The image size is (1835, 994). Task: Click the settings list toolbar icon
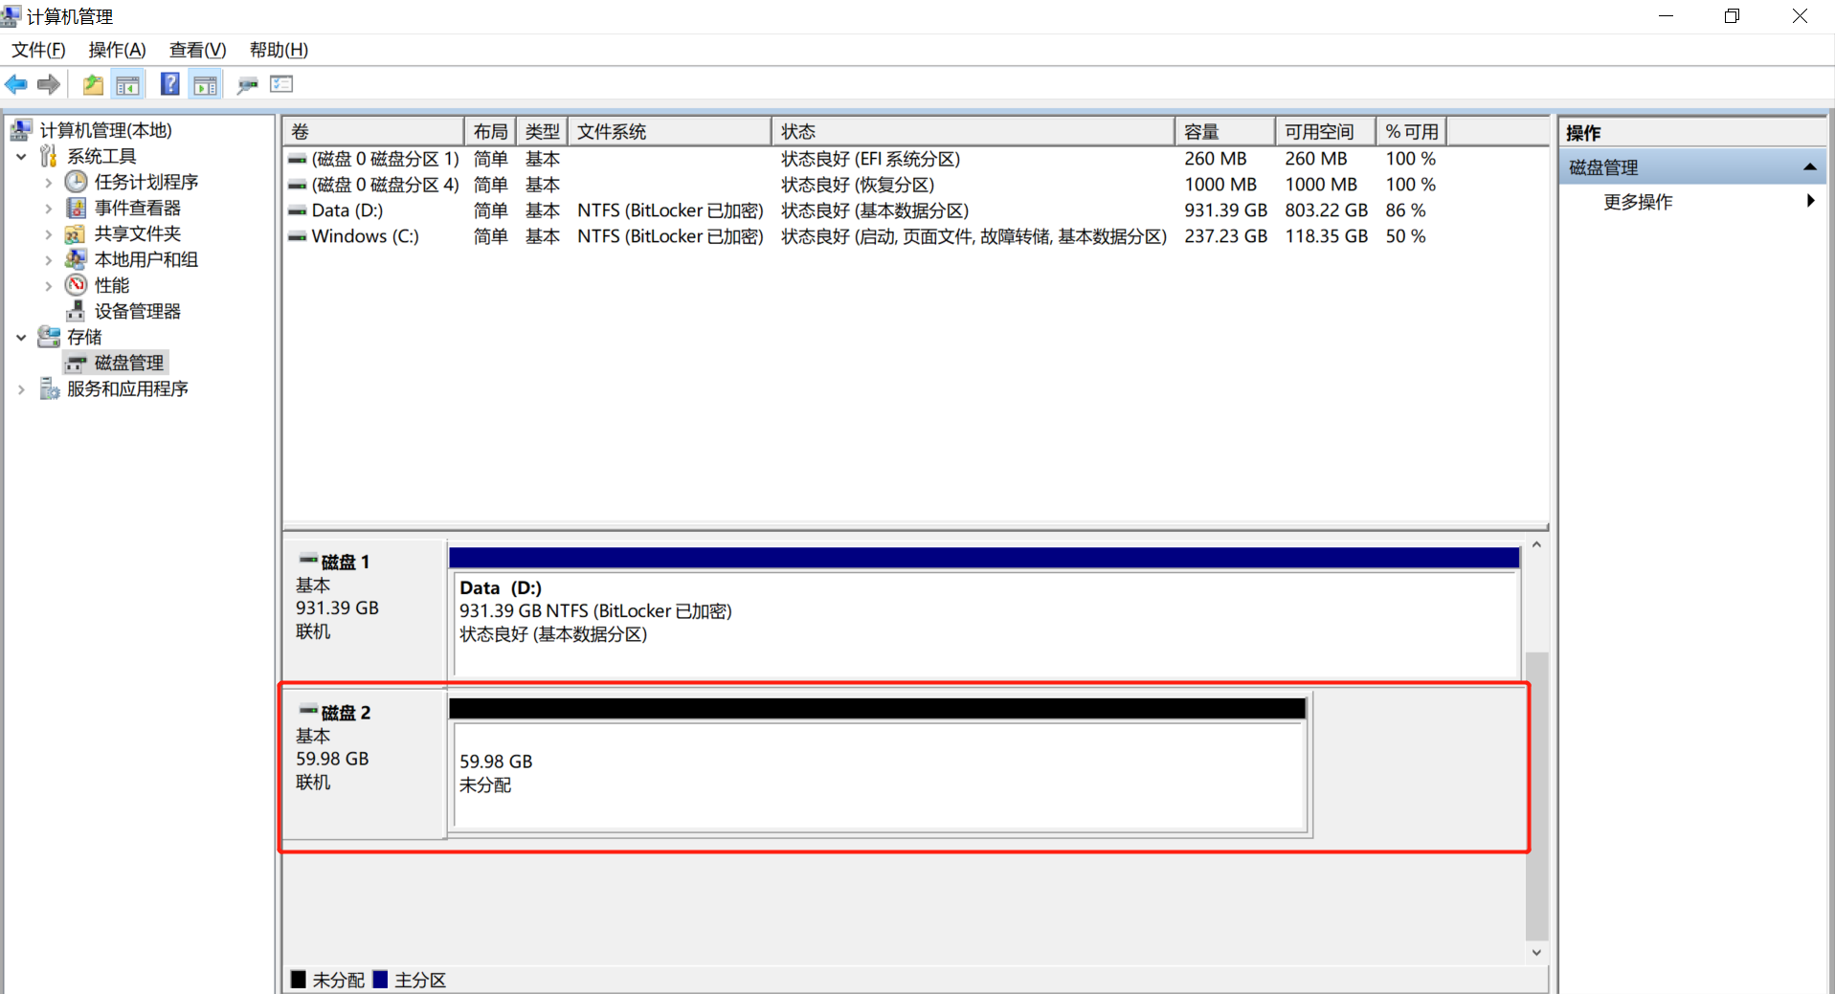point(281,84)
